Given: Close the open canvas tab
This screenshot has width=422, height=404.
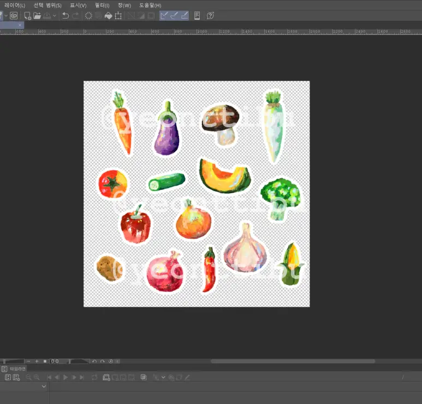Looking at the screenshot, I should click(x=20, y=25).
